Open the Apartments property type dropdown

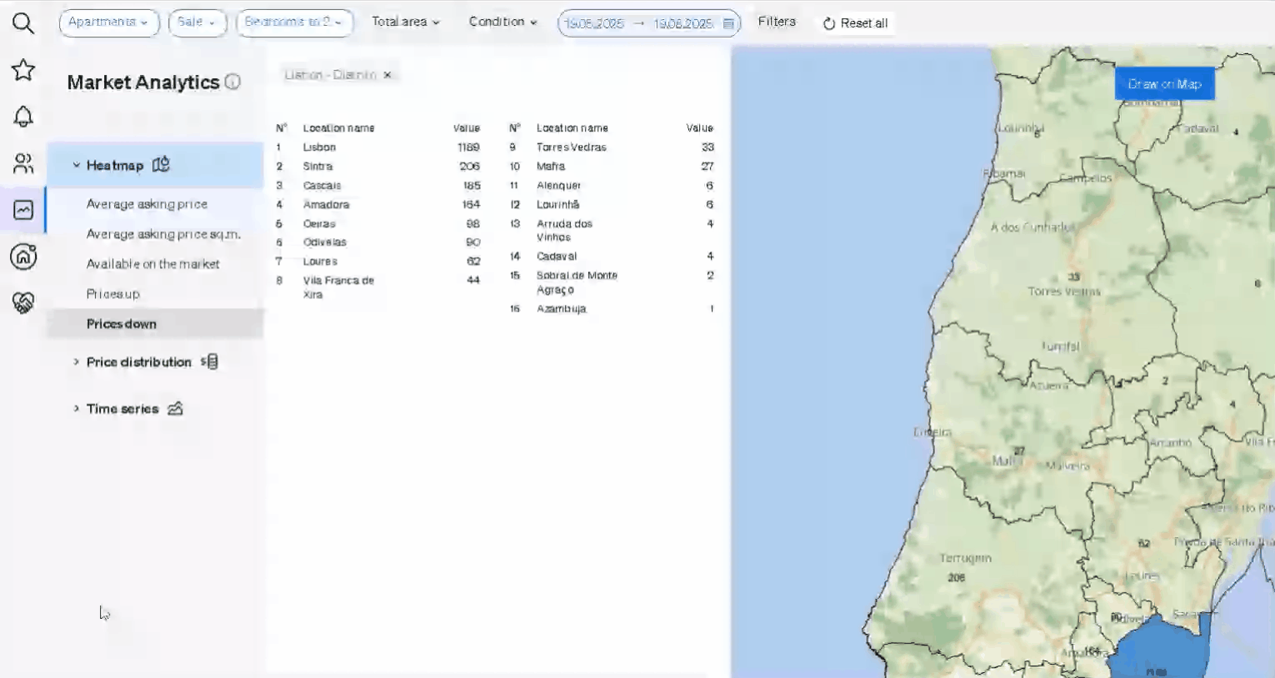[108, 22]
